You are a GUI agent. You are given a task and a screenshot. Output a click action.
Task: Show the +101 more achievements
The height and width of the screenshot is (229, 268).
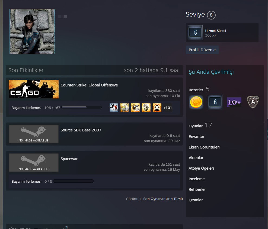tap(168, 108)
